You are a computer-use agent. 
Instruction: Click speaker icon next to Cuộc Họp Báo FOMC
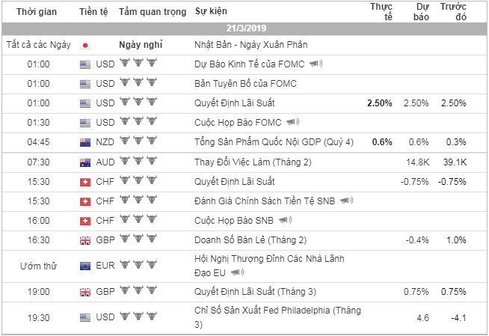pos(292,122)
